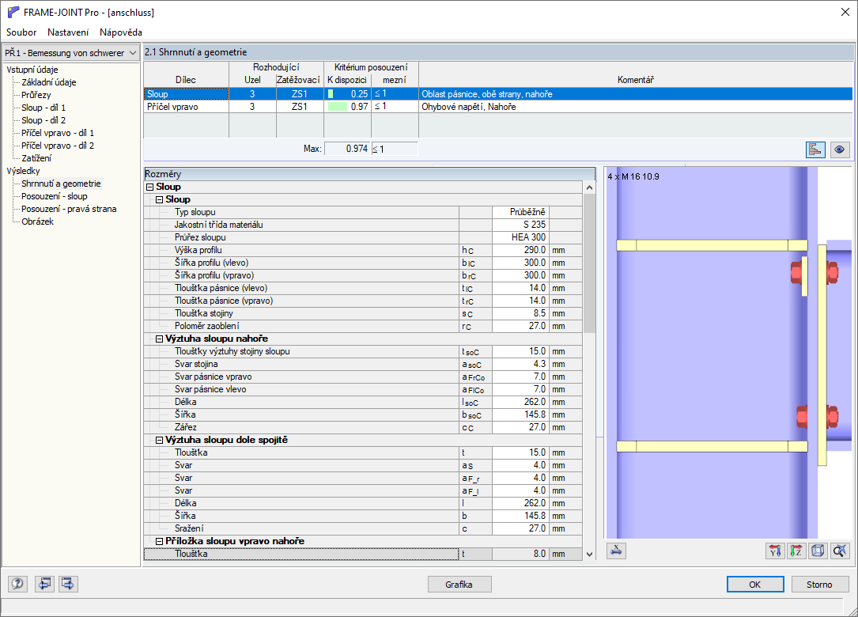Open Posouzení - sloup results
858x617 pixels.
click(55, 196)
